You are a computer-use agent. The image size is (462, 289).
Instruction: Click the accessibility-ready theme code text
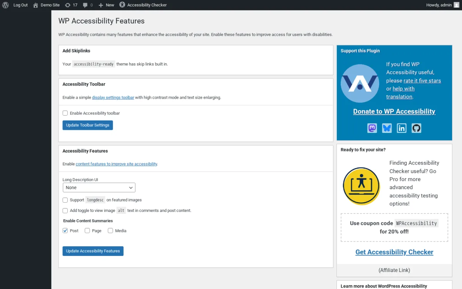94,64
